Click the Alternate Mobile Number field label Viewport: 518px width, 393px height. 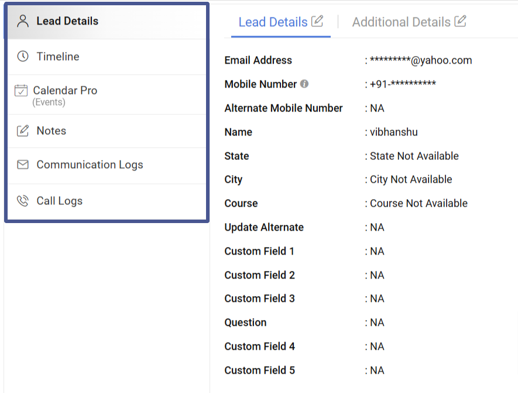[283, 108]
